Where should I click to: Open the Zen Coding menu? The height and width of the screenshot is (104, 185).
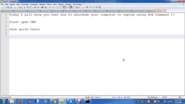(77, 4)
